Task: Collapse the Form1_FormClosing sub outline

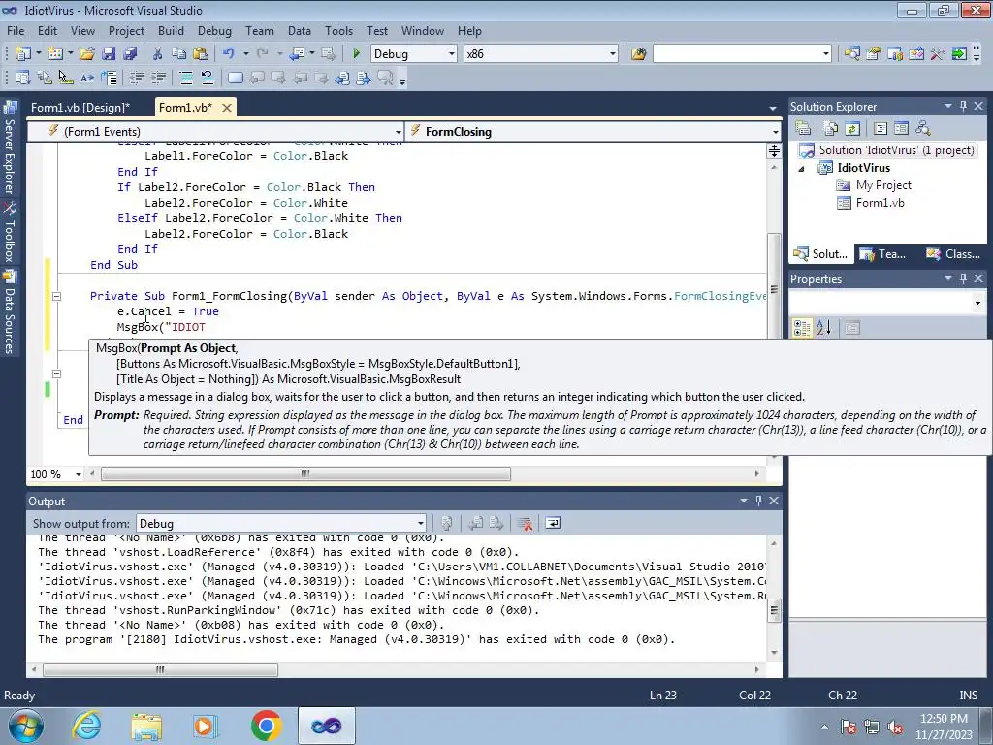Action: [x=56, y=296]
